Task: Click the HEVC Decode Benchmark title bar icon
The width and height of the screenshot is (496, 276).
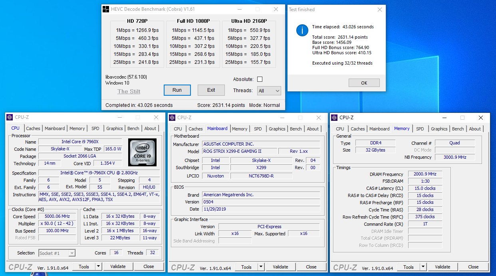Action: (x=106, y=9)
